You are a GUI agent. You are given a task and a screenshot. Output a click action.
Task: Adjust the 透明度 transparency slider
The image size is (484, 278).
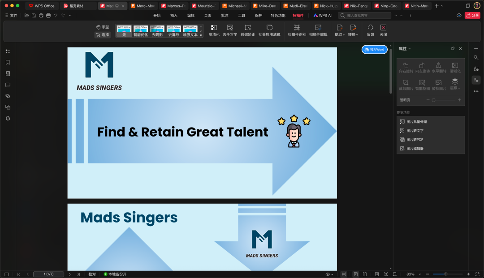tap(444, 100)
